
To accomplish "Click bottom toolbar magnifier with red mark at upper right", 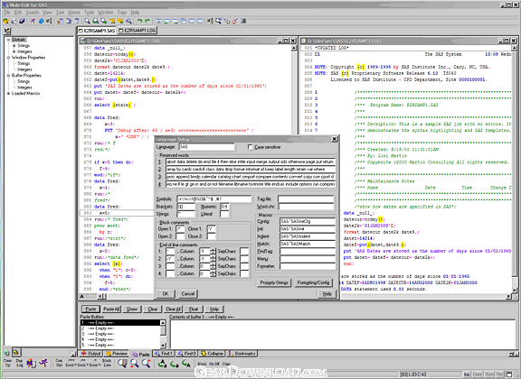I will (x=147, y=364).
